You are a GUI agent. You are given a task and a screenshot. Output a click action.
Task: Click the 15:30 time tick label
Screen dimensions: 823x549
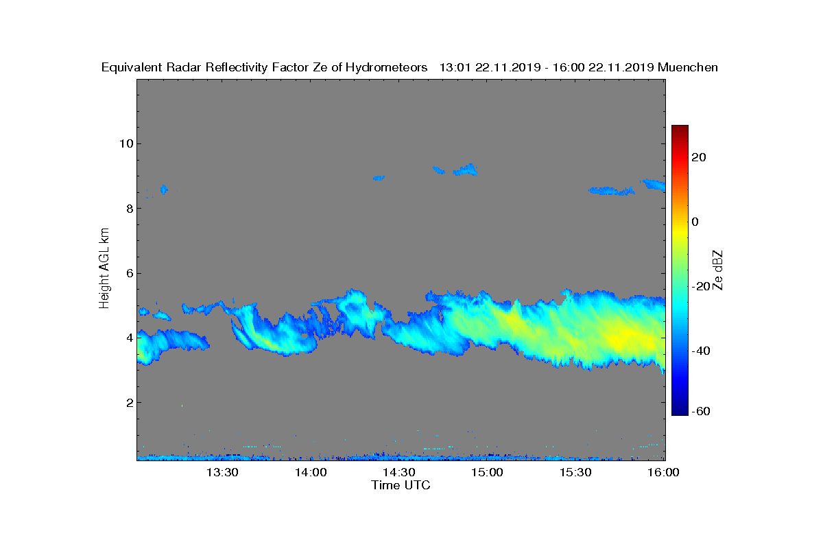click(x=575, y=472)
